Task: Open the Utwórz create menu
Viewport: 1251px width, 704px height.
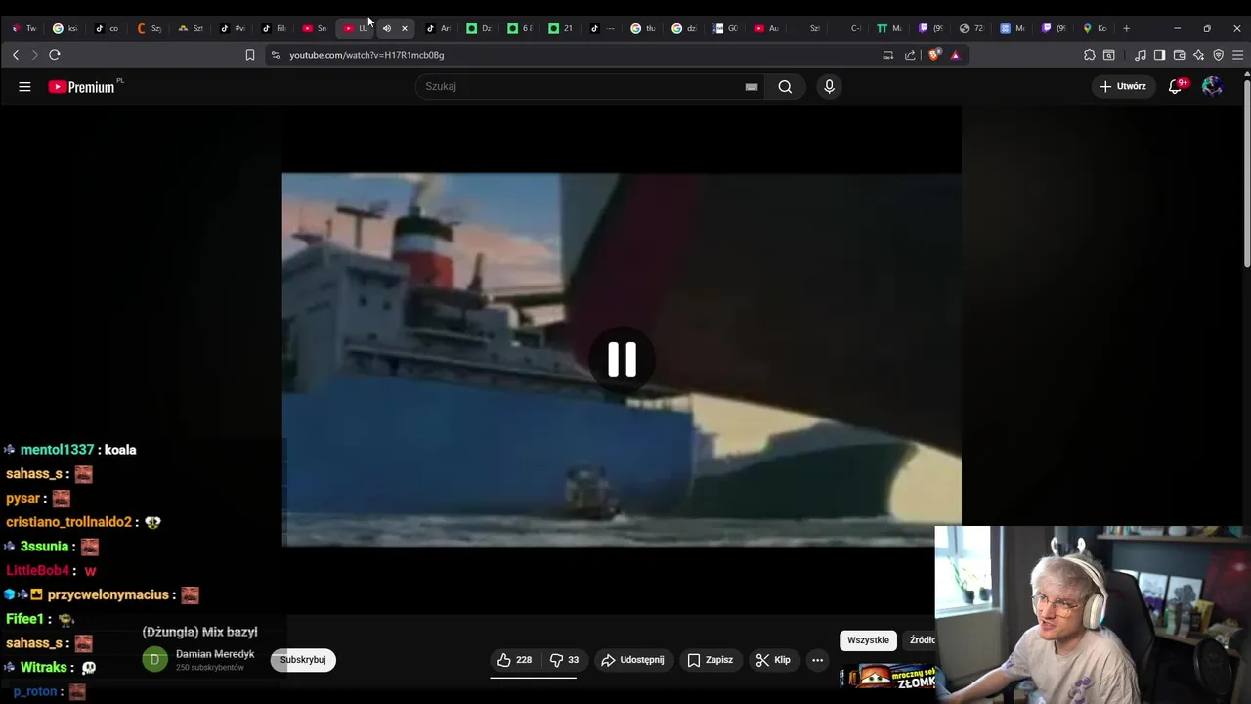Action: [1123, 86]
